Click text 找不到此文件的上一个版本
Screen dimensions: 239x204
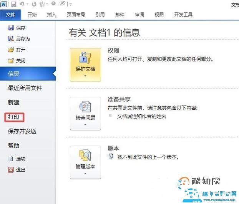pyautogui.click(x=148, y=157)
